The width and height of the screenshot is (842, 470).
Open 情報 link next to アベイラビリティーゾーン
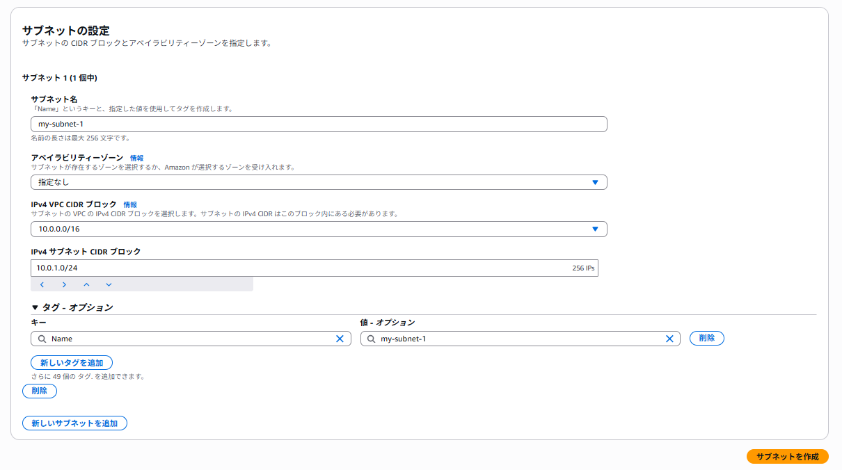point(137,158)
